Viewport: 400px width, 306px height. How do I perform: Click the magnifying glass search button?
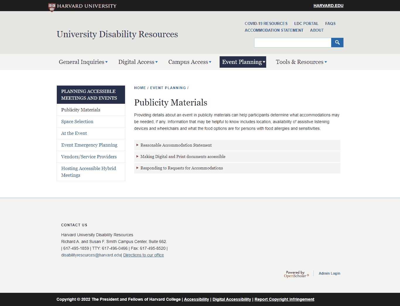click(x=337, y=42)
